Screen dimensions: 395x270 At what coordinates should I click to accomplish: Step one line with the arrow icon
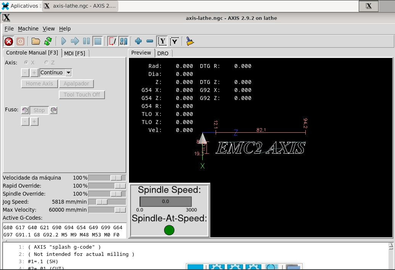pos(75,41)
